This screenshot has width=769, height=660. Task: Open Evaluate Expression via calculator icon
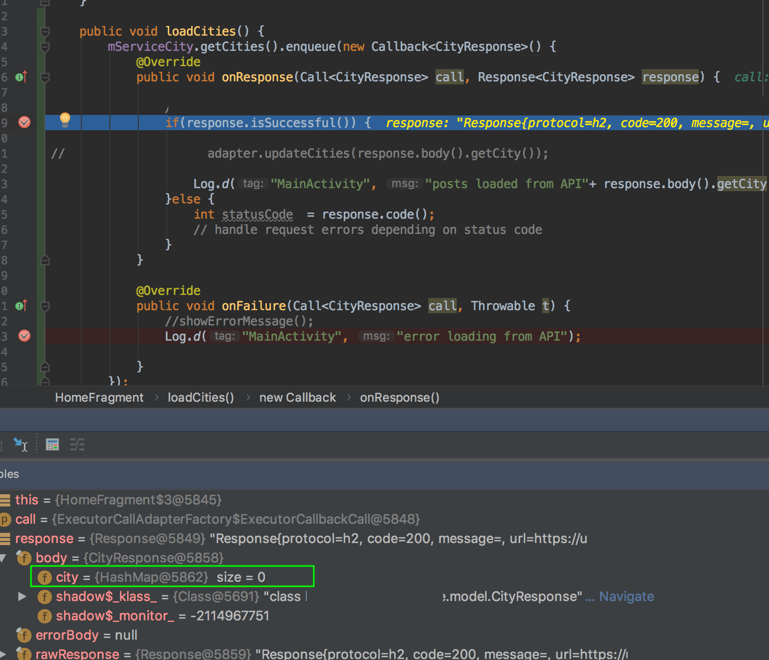tap(52, 444)
